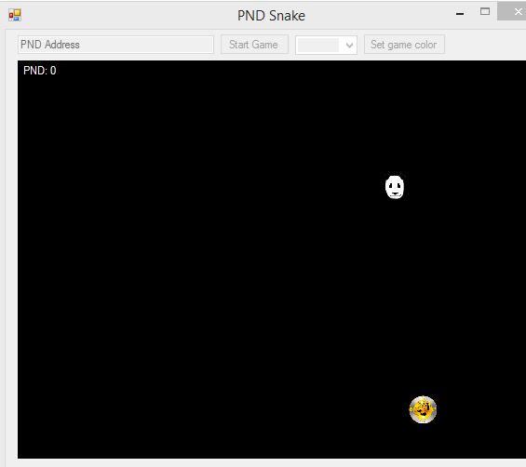Minimize the PND Snake window

(460, 14)
